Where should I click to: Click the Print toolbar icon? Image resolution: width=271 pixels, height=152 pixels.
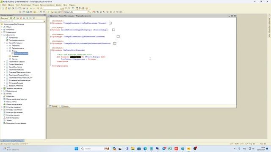(x=24, y=8)
